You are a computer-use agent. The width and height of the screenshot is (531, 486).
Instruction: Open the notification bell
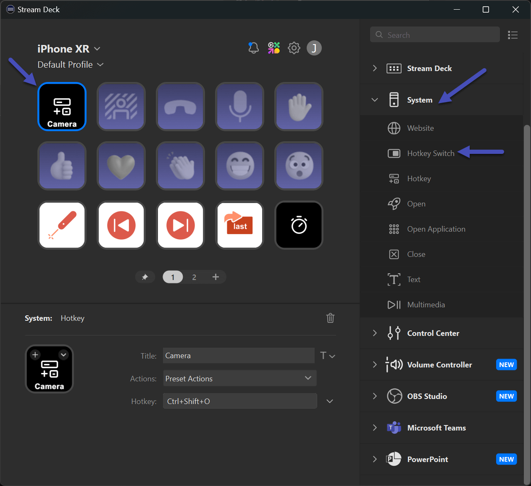pyautogui.click(x=253, y=48)
